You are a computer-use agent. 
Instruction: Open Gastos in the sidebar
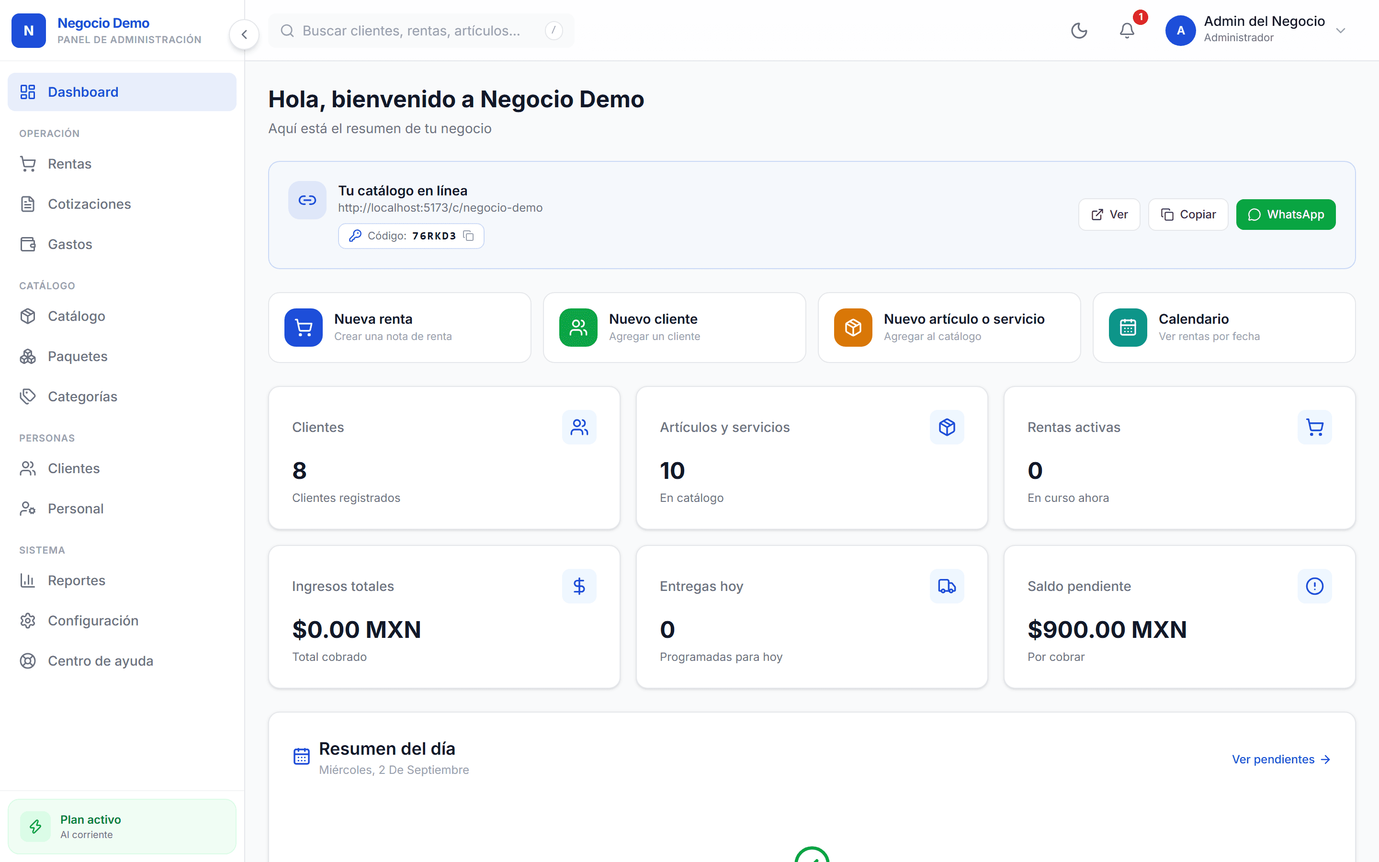(x=122, y=244)
